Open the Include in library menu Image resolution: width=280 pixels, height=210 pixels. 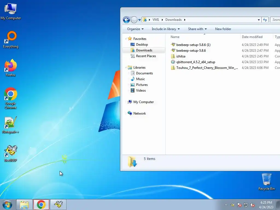coord(165,29)
